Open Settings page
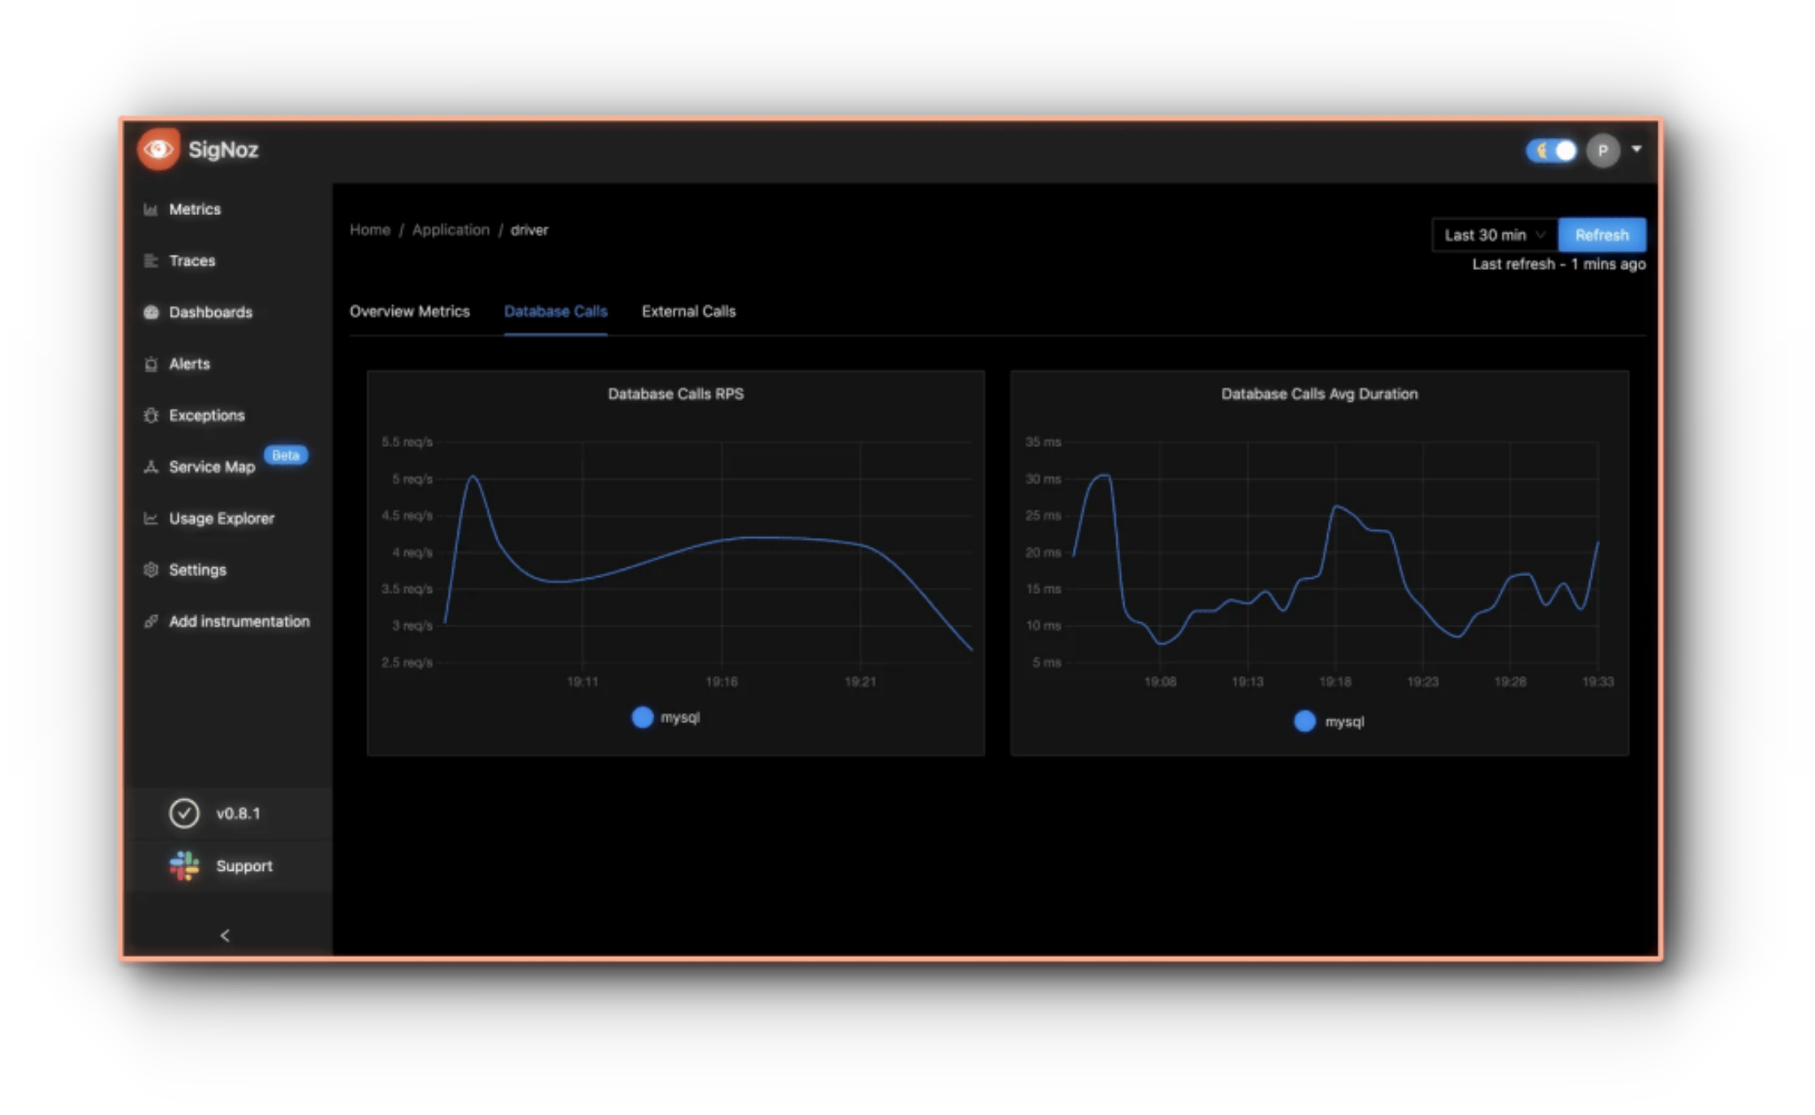1815x1115 pixels. pos(198,570)
